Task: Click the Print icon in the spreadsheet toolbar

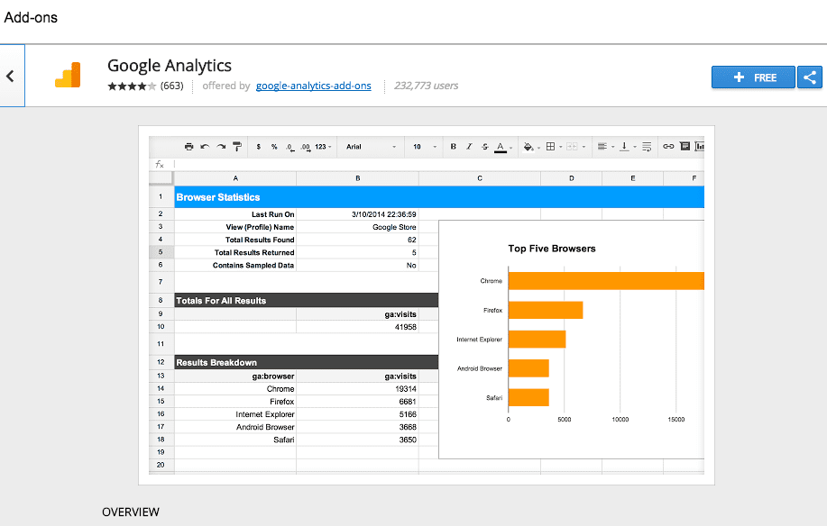Action: [x=188, y=147]
